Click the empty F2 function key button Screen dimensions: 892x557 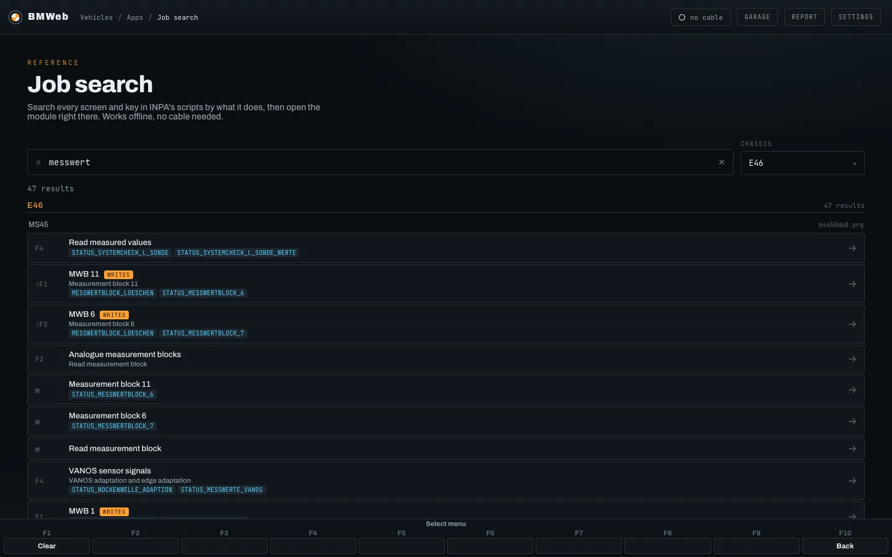pyautogui.click(x=136, y=546)
